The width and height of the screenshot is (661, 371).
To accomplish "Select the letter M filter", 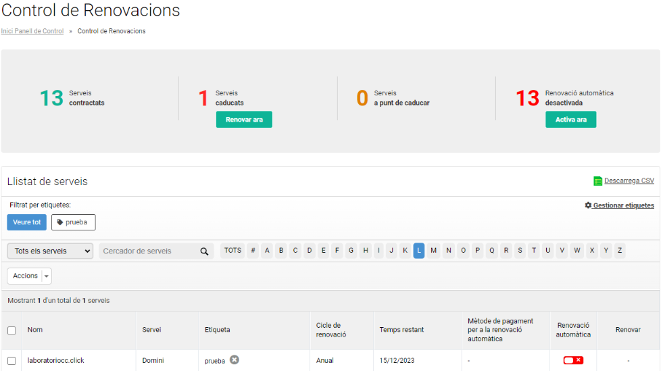I will pos(433,251).
